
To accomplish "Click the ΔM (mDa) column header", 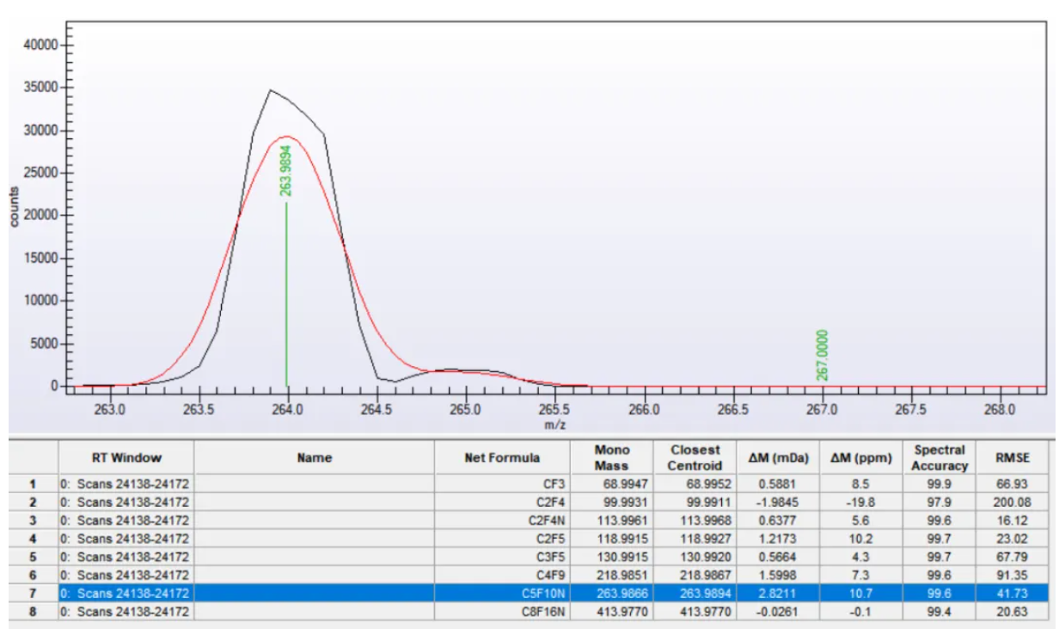I will 779,458.
